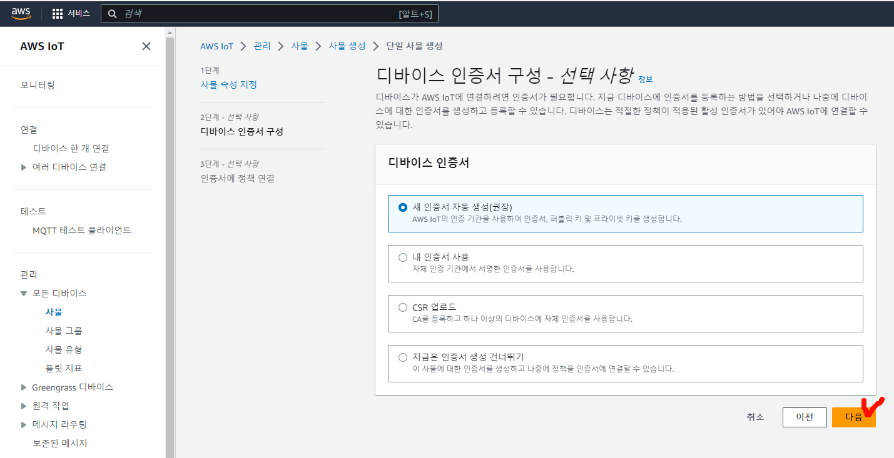
Task: Open the AWS logo home link
Action: [x=21, y=13]
